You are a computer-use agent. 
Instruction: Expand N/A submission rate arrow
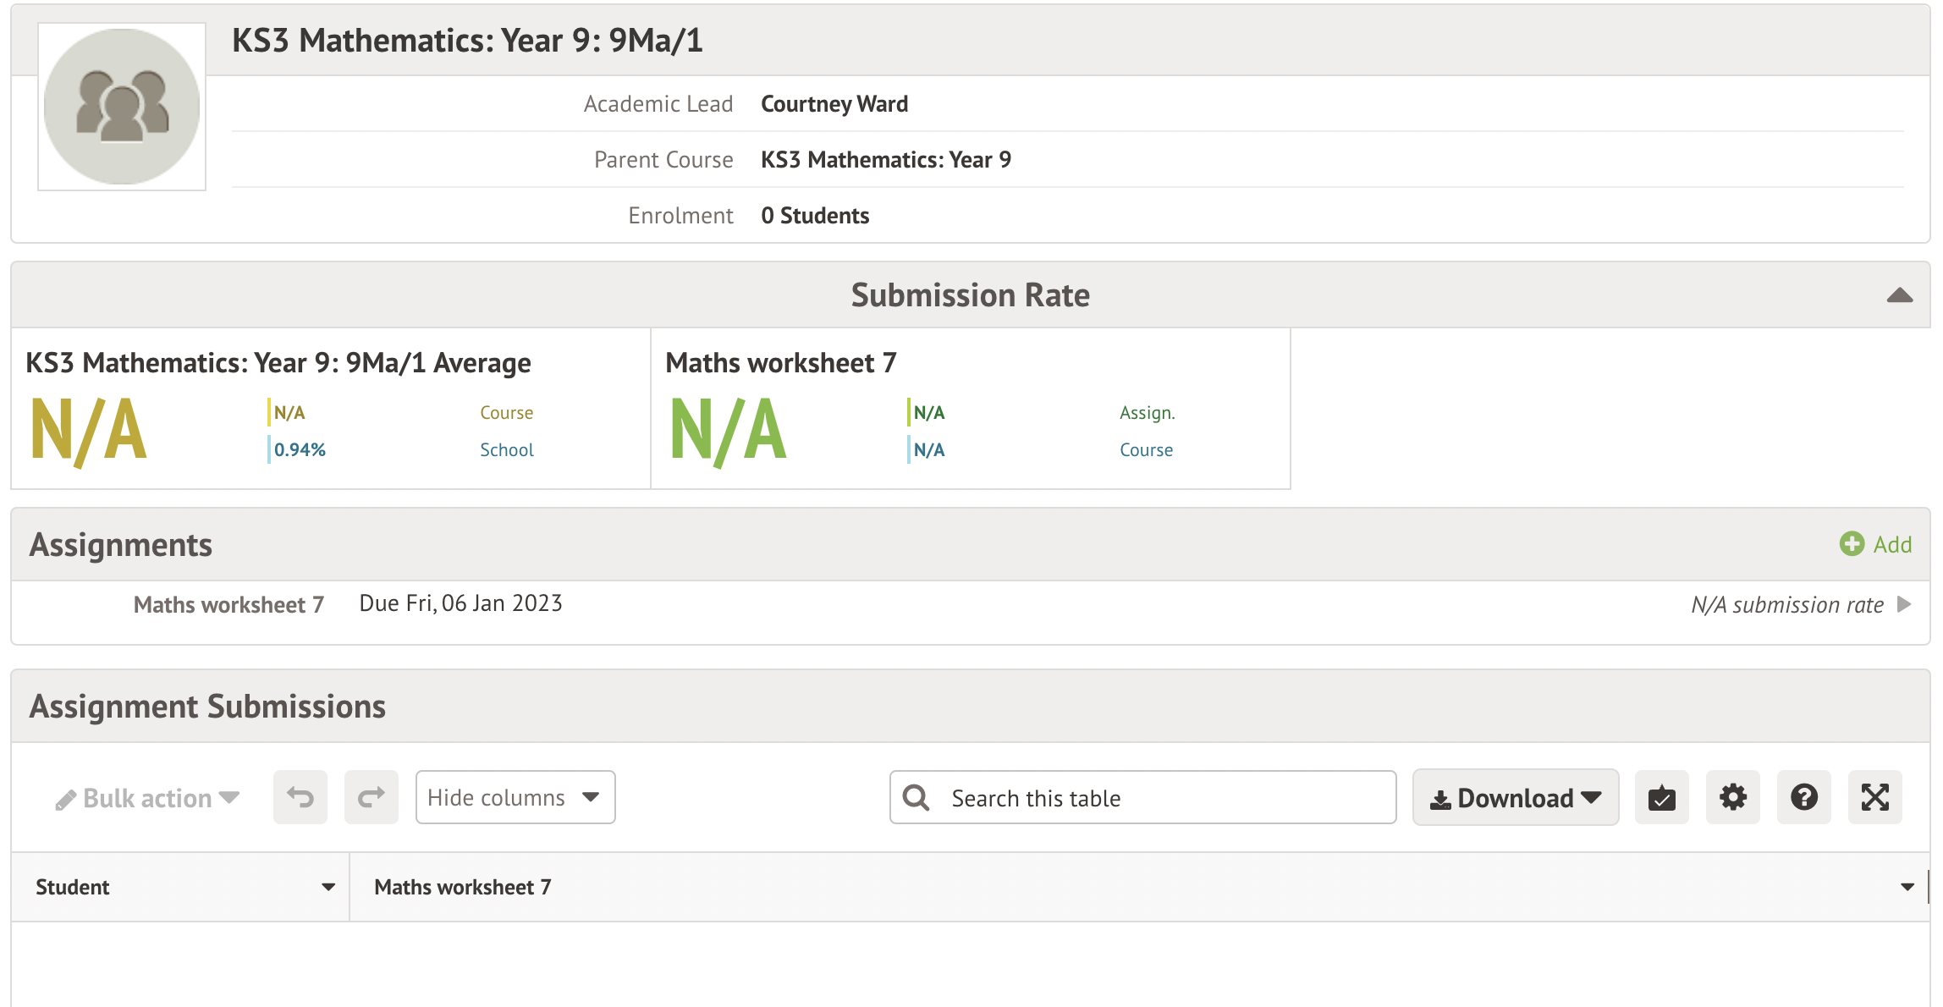click(1904, 604)
